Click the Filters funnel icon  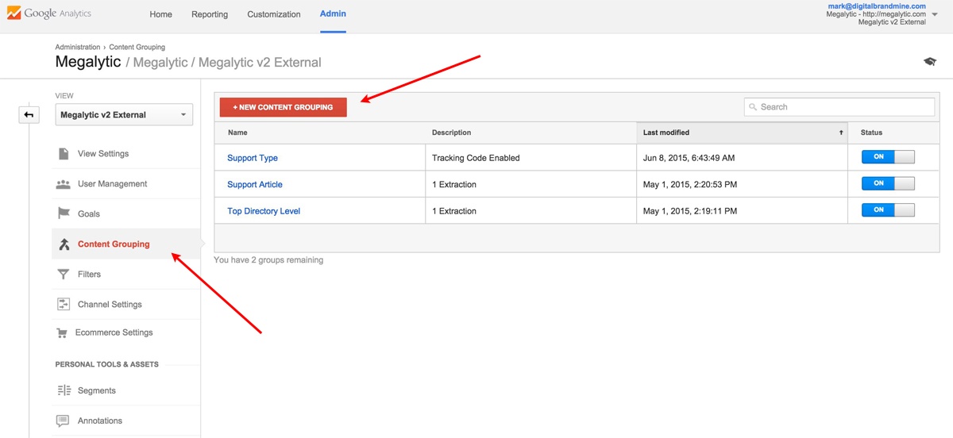[64, 275]
